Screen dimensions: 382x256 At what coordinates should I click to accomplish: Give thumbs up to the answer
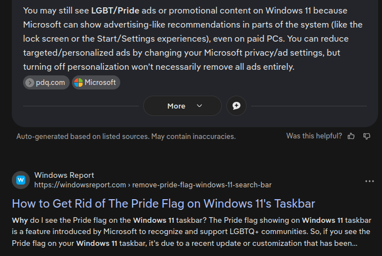(351, 136)
